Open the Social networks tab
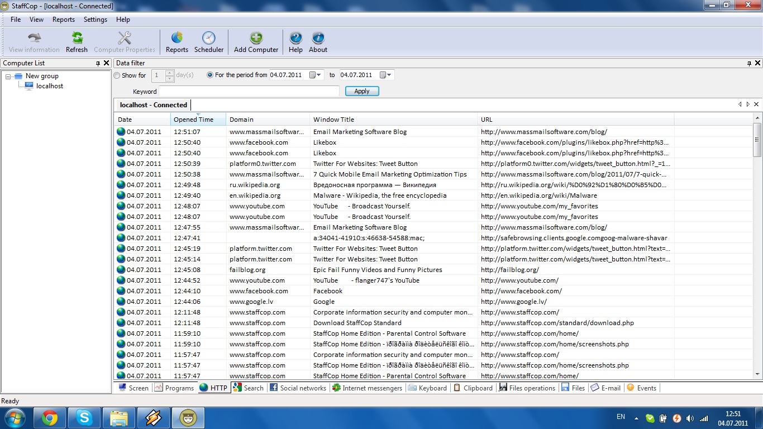This screenshot has width=763, height=429. click(298, 388)
